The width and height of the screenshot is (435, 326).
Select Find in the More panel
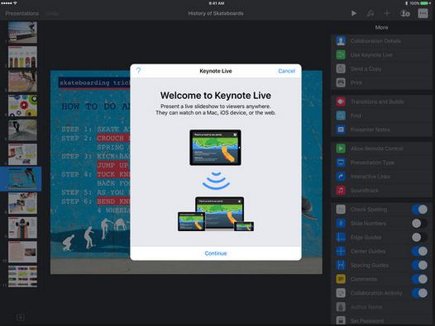[382, 116]
